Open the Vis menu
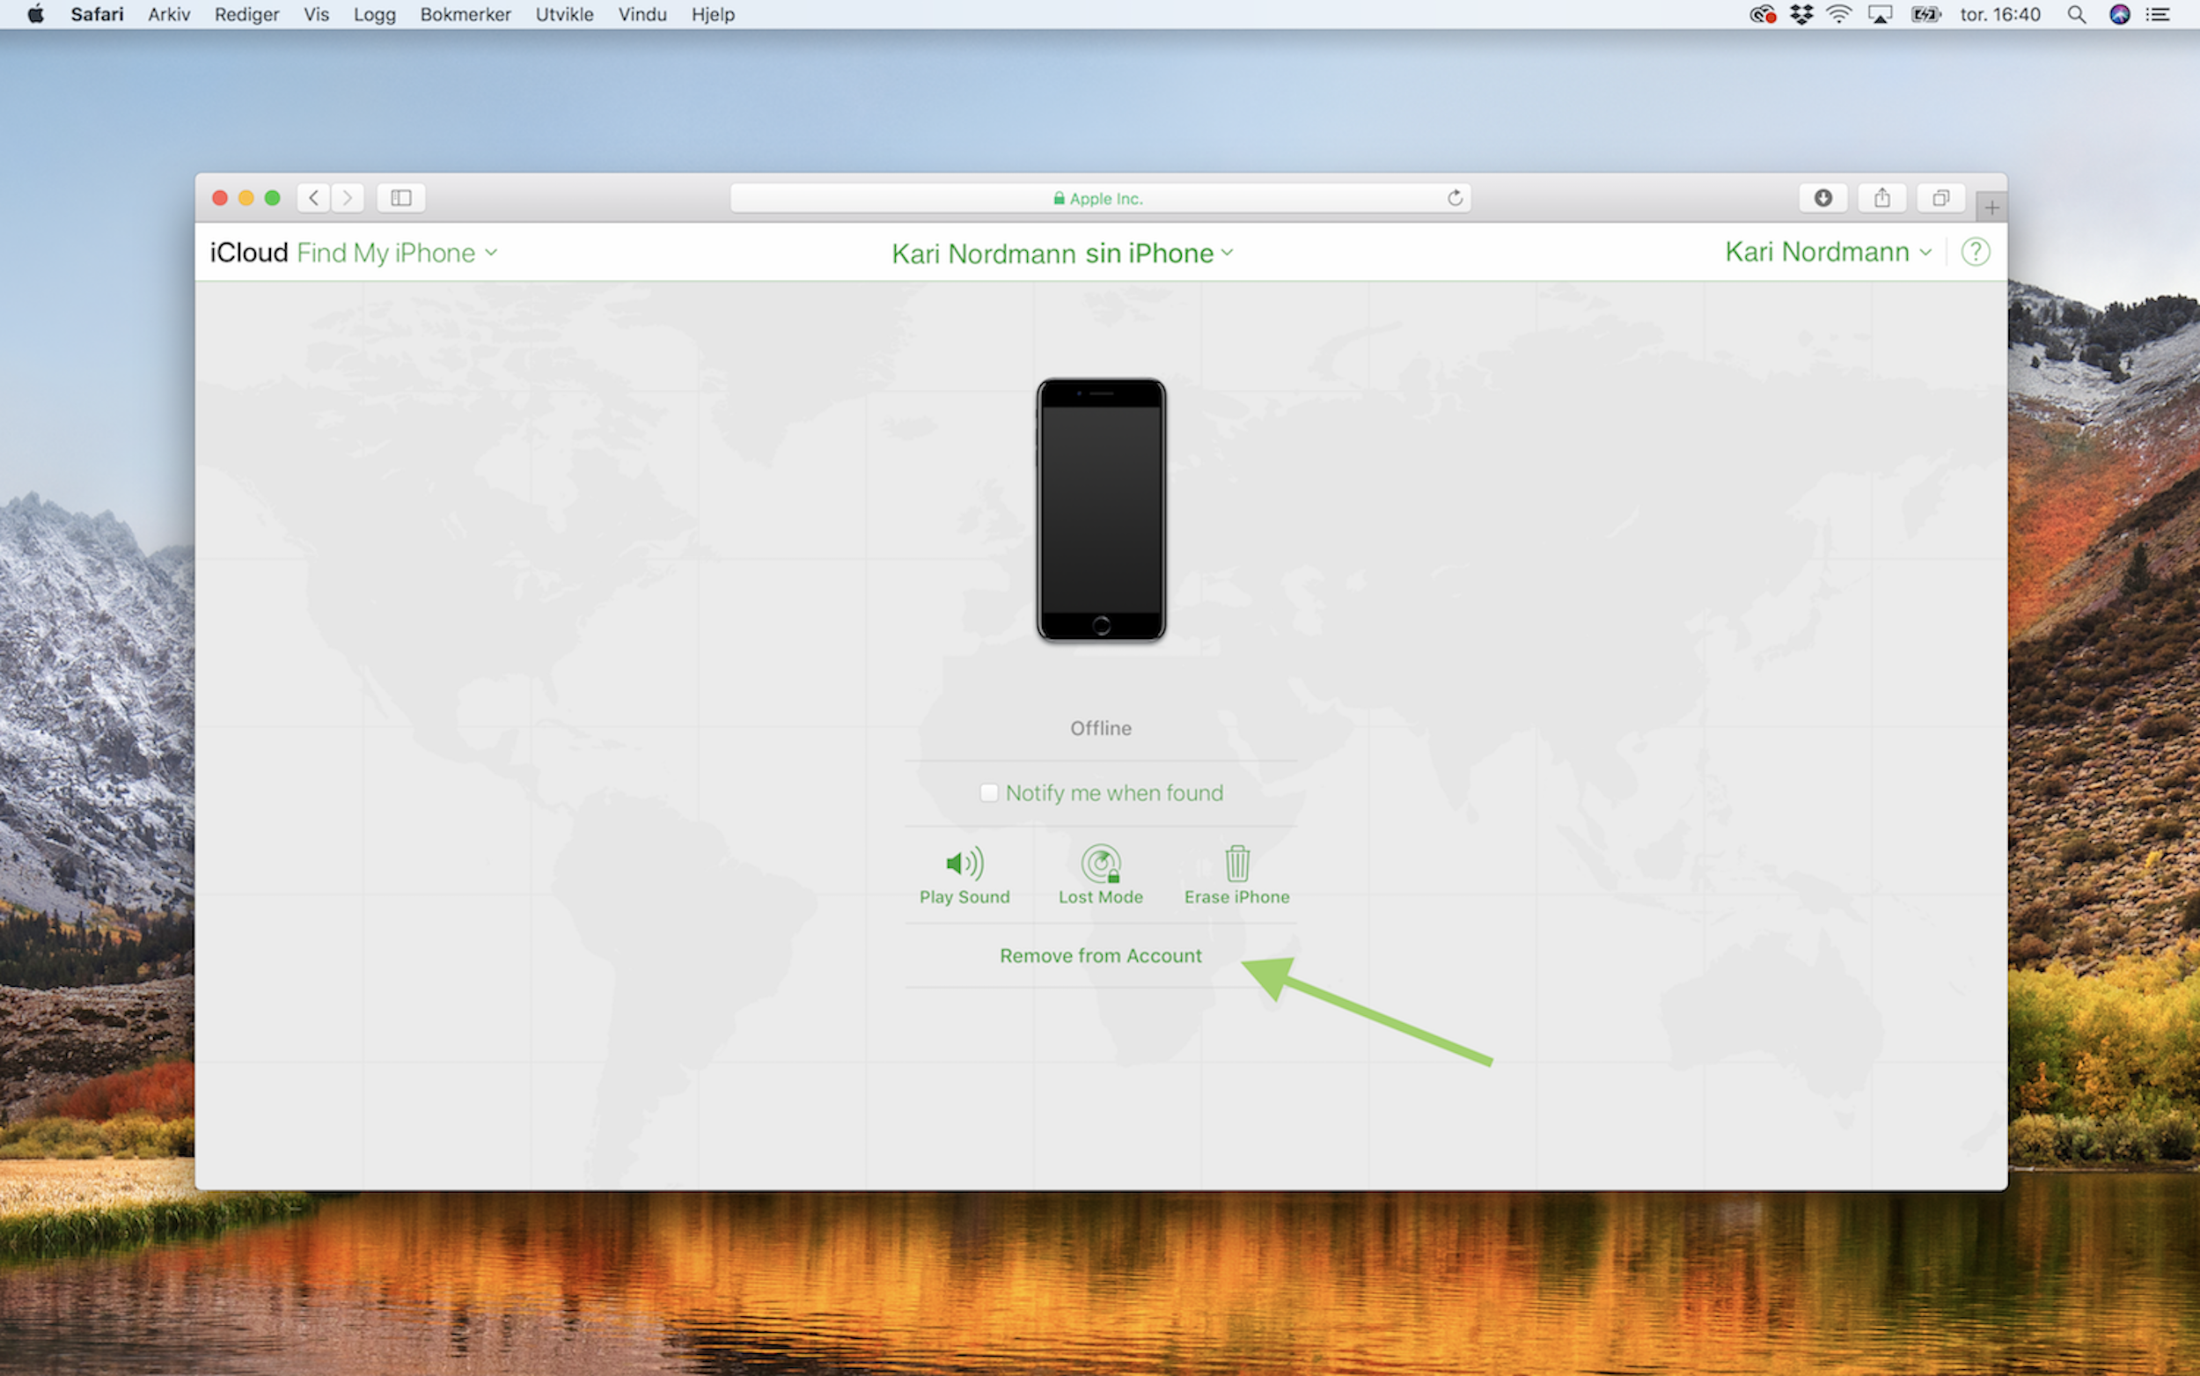This screenshot has height=1376, width=2200. click(317, 15)
